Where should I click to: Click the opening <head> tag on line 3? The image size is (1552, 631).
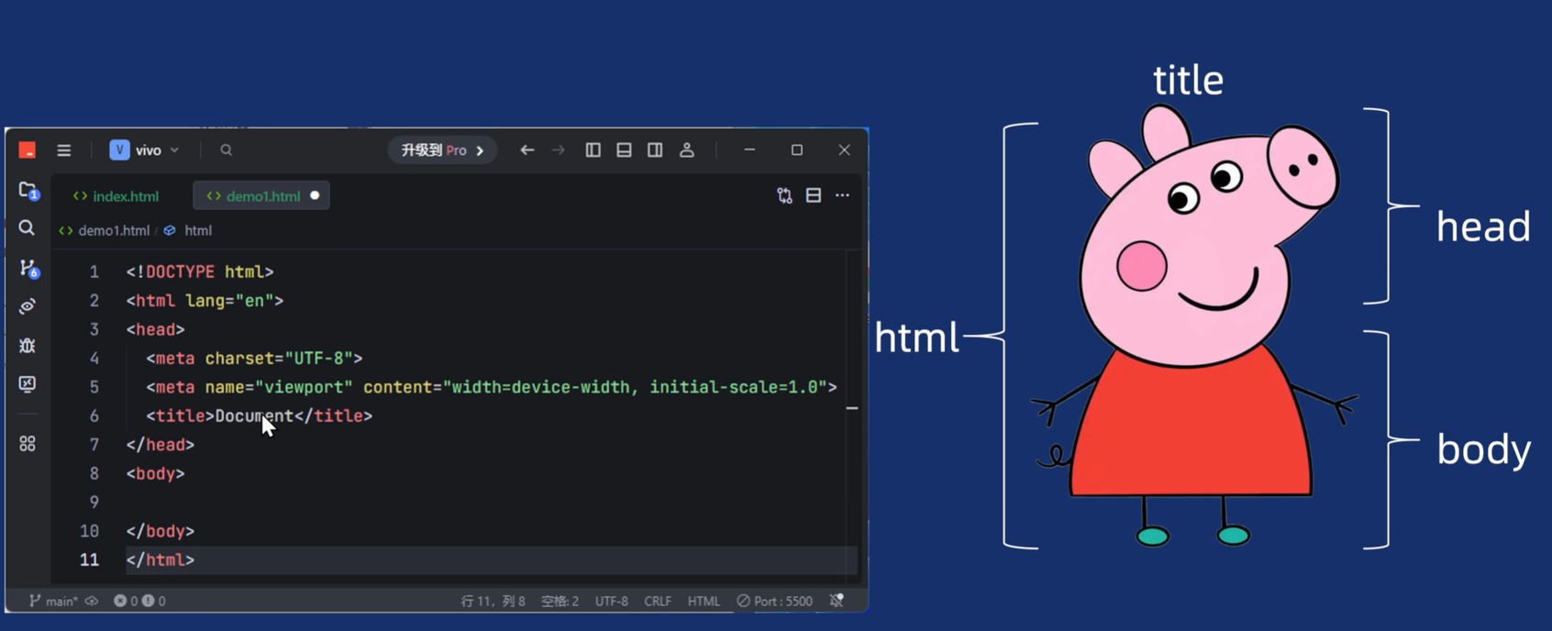click(155, 329)
